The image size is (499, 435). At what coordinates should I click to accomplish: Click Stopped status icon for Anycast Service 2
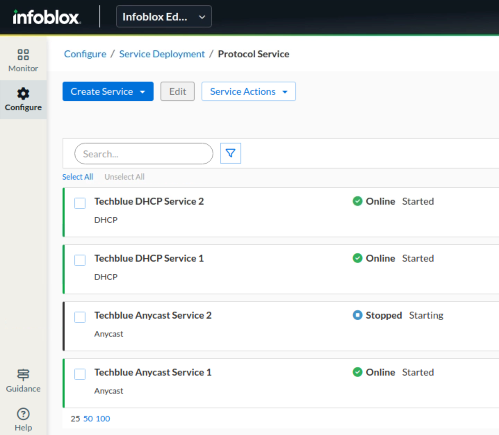pos(357,315)
